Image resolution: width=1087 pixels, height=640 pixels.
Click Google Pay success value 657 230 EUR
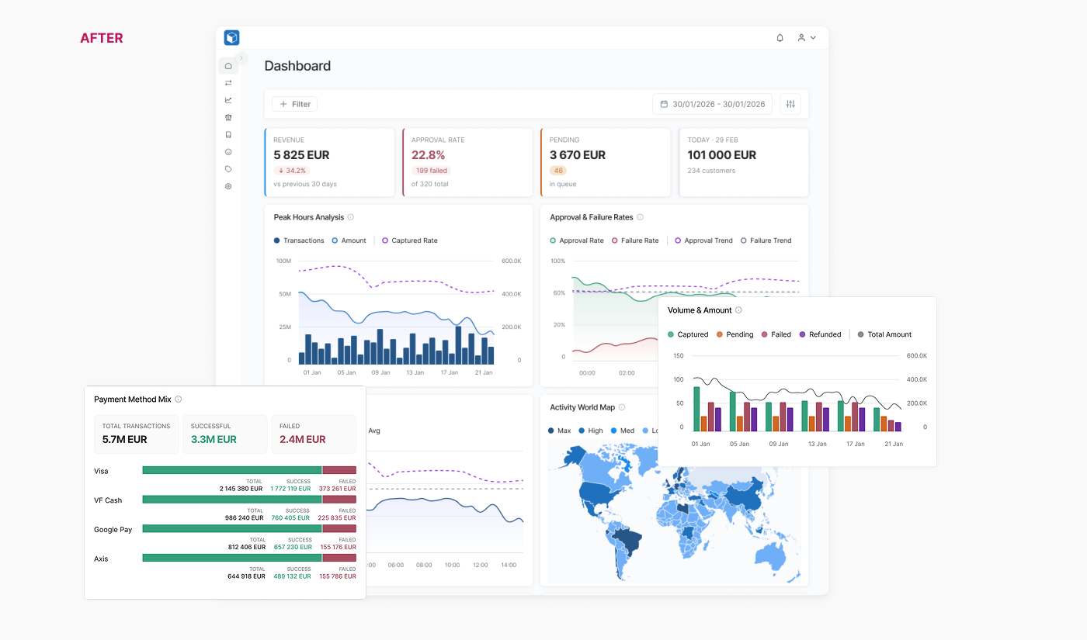point(292,547)
